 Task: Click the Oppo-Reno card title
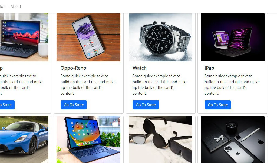73,68
